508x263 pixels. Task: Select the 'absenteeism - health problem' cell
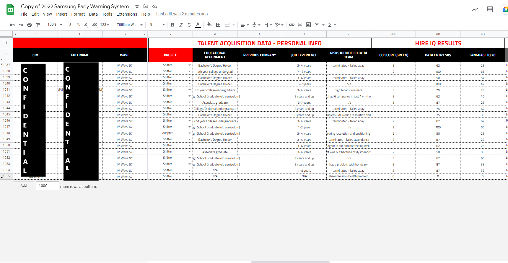coord(349,176)
